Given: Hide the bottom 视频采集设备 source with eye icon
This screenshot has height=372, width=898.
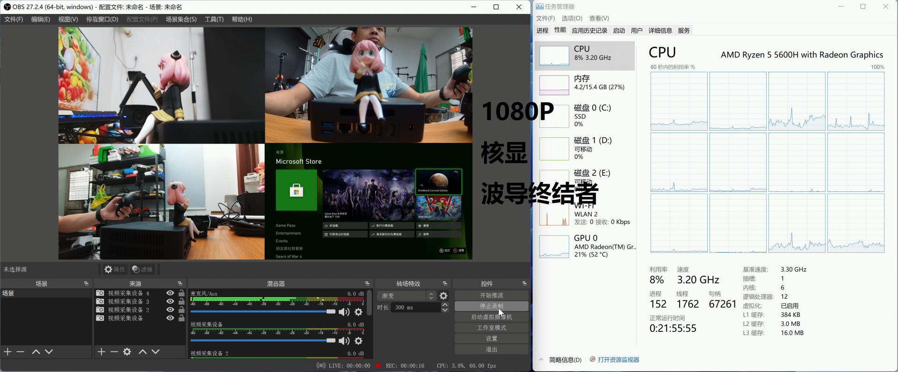Looking at the screenshot, I should pyautogui.click(x=170, y=318).
